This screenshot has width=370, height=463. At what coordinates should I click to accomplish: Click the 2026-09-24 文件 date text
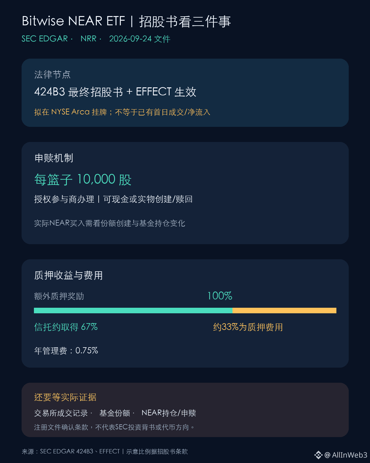[x=140, y=39]
